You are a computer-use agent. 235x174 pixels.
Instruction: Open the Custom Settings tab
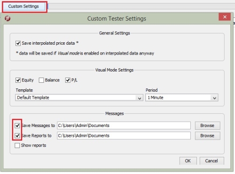23,6
